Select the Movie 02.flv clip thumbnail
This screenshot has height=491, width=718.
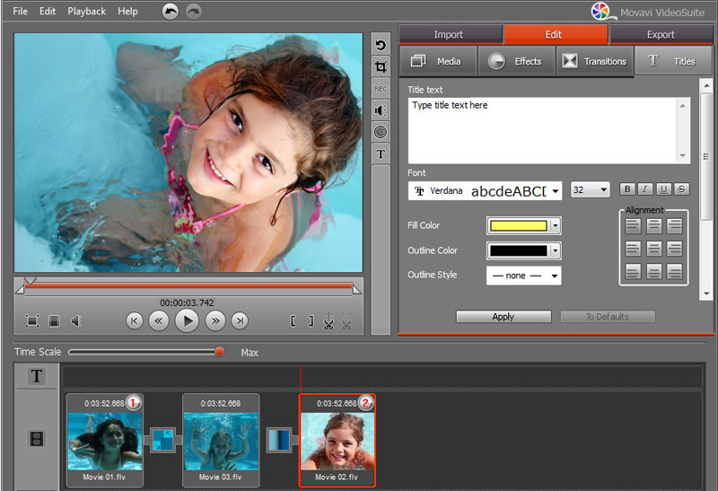337,441
